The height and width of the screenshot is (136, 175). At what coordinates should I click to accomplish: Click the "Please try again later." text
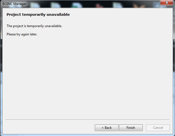[x=22, y=34]
